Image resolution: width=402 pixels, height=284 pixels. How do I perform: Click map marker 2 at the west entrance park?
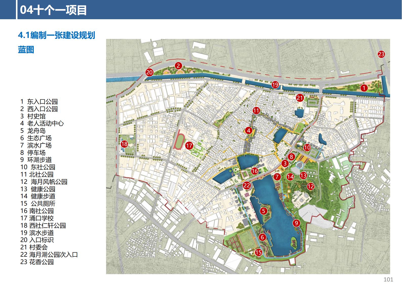pyautogui.click(x=178, y=66)
